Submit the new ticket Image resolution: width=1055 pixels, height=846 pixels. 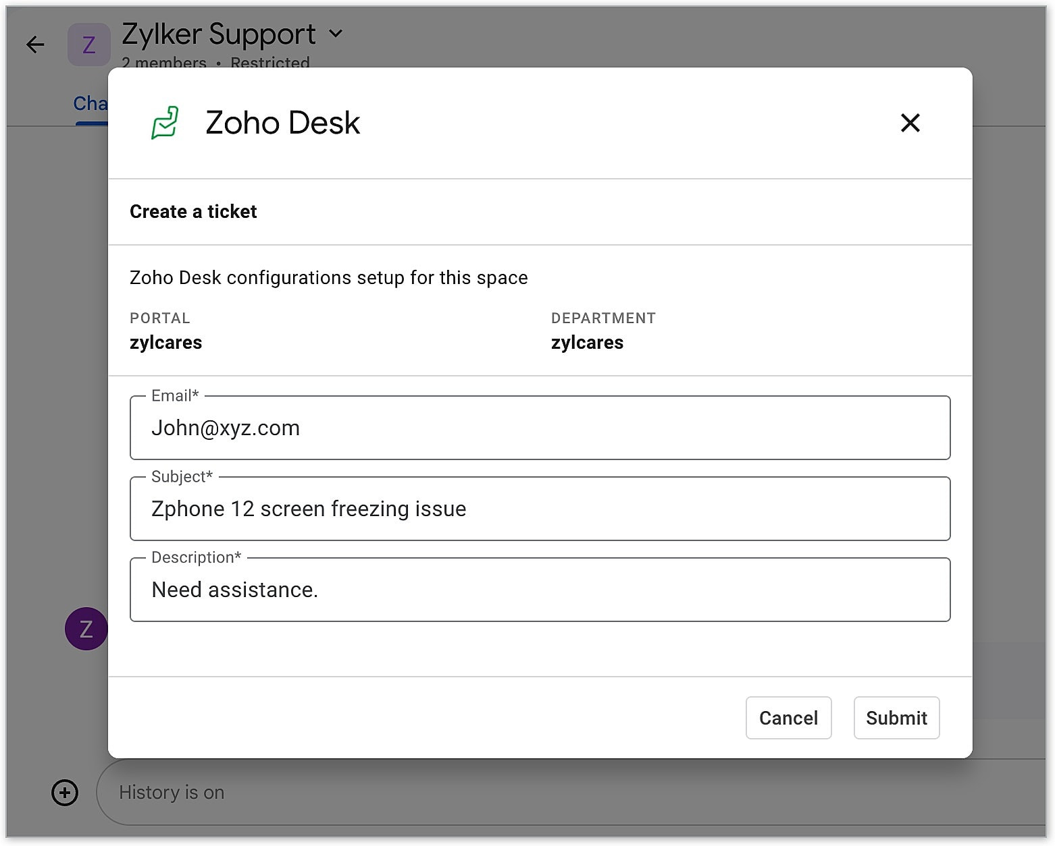tap(896, 718)
